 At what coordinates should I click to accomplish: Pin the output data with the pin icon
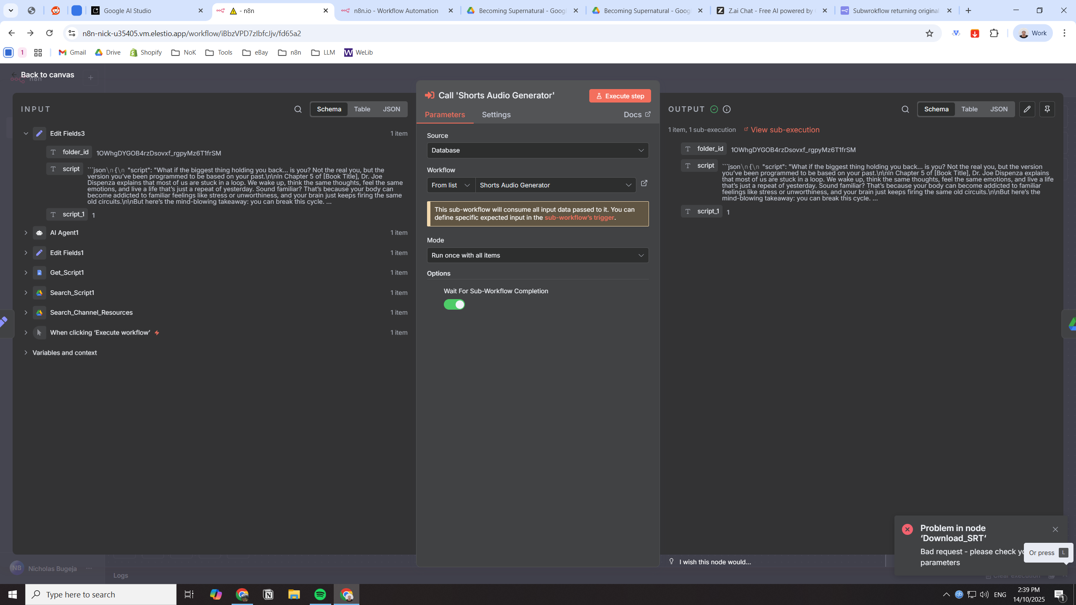click(x=1047, y=109)
